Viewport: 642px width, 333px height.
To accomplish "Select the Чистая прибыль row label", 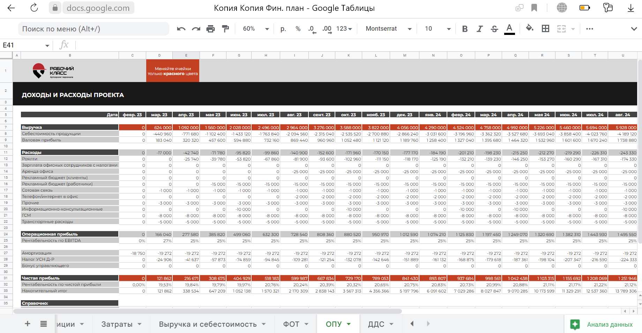I will click(70, 278).
